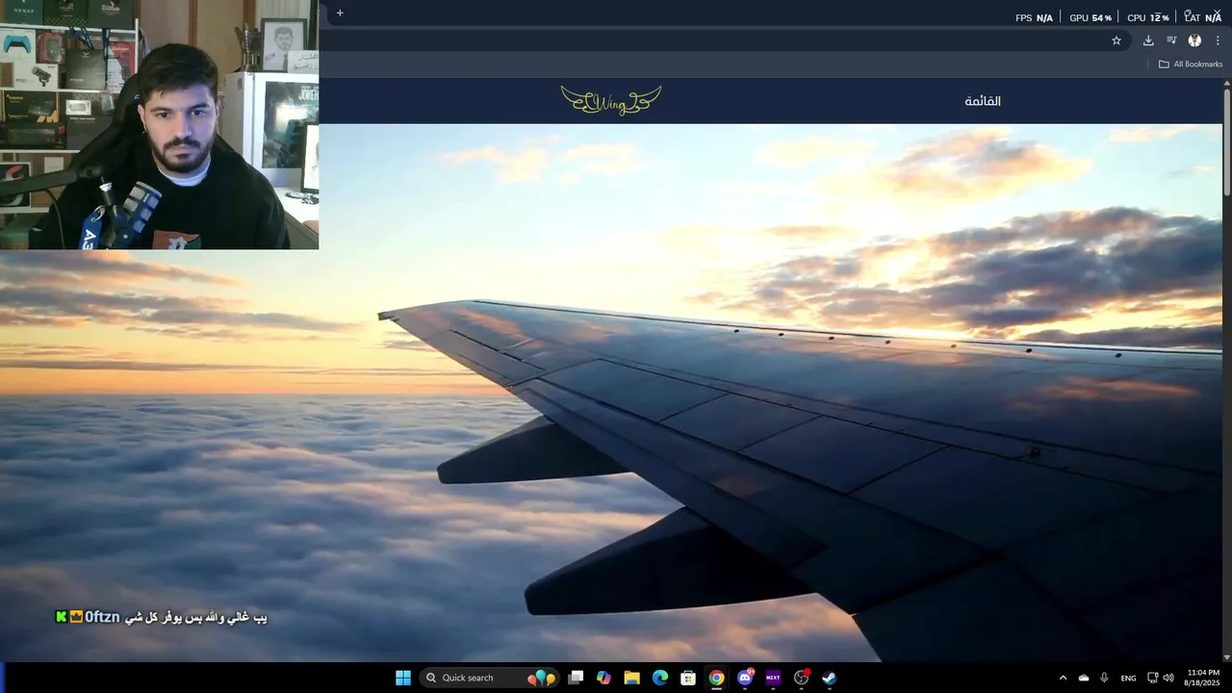Image resolution: width=1232 pixels, height=693 pixels.
Task: Open Task View on the taskbar
Action: pyautogui.click(x=576, y=678)
